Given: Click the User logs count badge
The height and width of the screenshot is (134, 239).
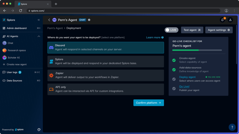Looking at the screenshot, I should pos(20,72).
